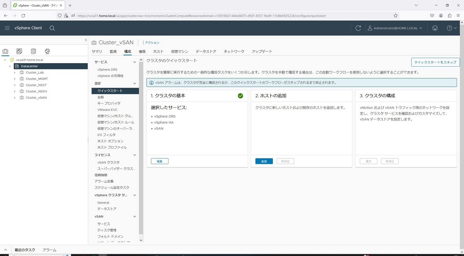Select the Hosts and Clusters inventory icon
The width and height of the screenshot is (464, 256).
point(5,51)
